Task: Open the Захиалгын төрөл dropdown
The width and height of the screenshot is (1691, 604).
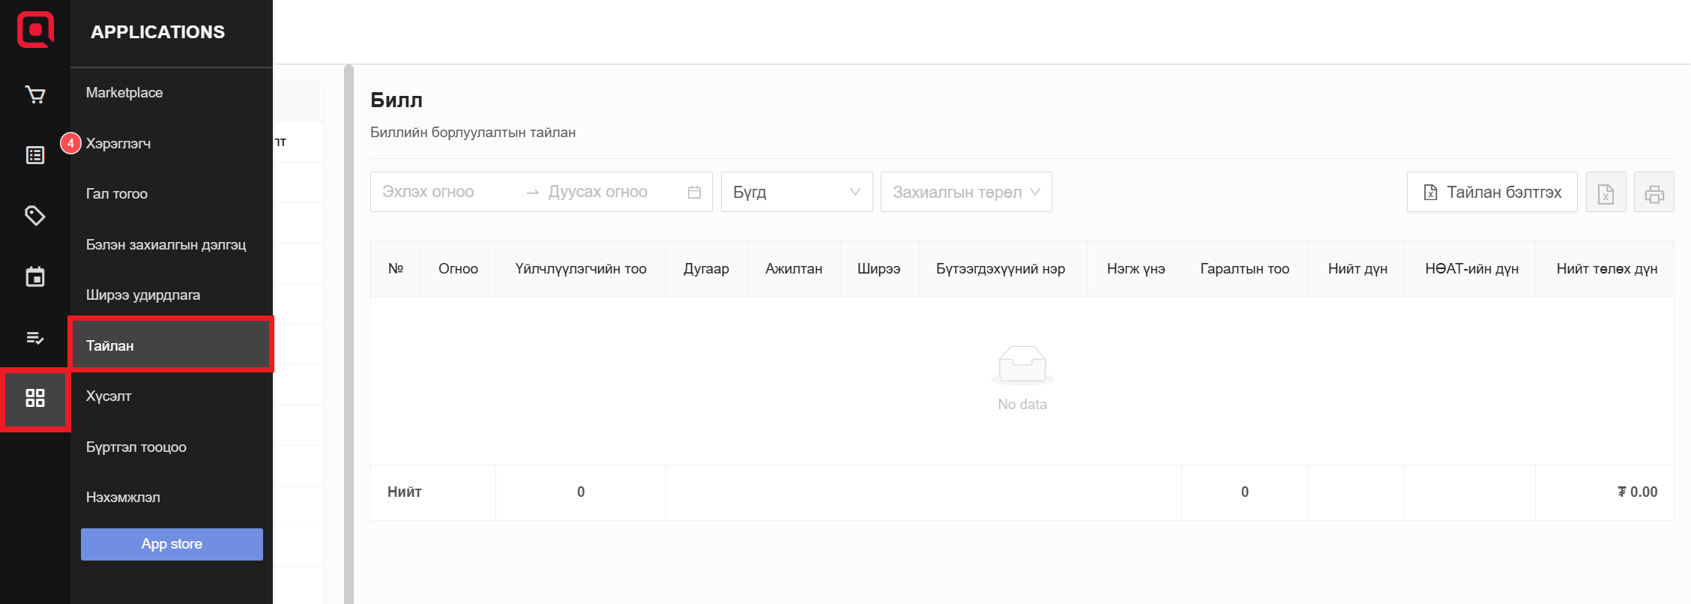Action: tap(965, 193)
